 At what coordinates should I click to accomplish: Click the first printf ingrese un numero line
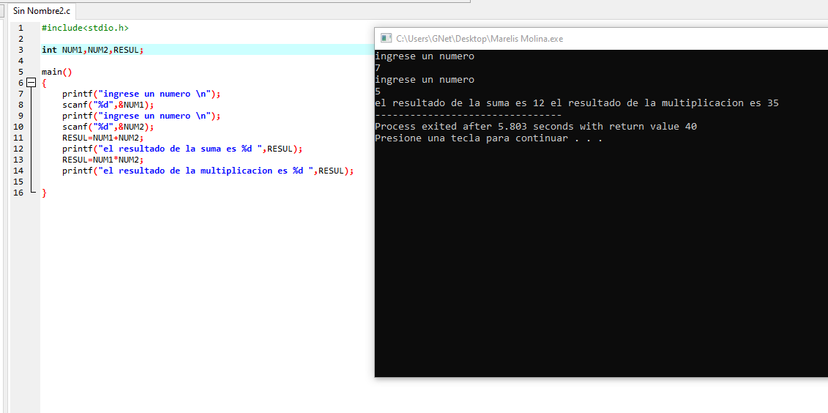pos(141,94)
